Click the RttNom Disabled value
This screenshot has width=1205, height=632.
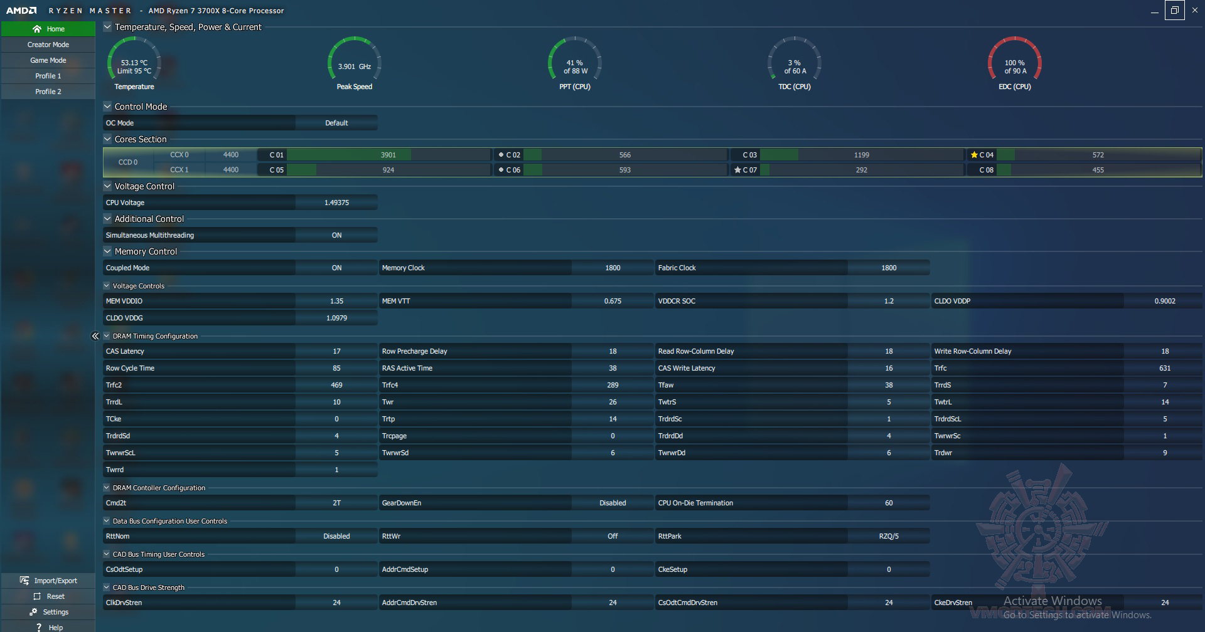(x=336, y=536)
